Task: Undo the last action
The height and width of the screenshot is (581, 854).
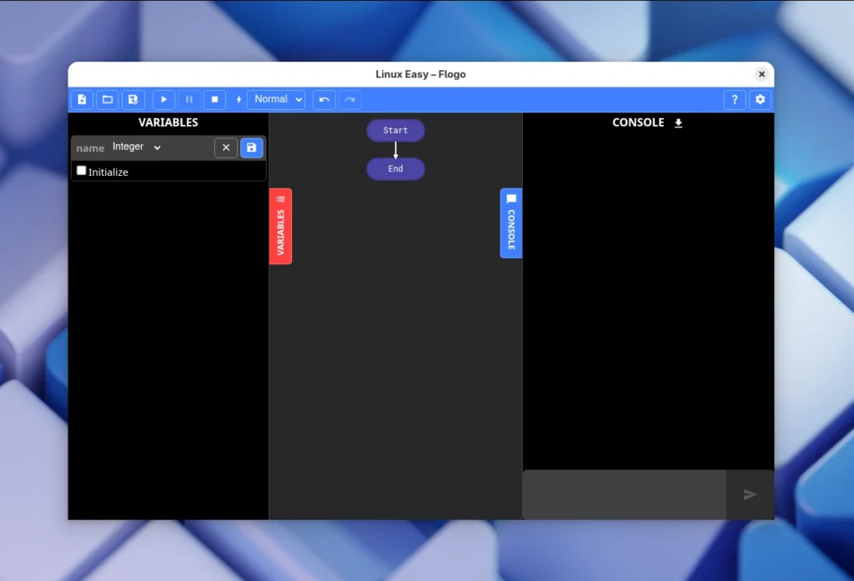Action: pyautogui.click(x=324, y=99)
